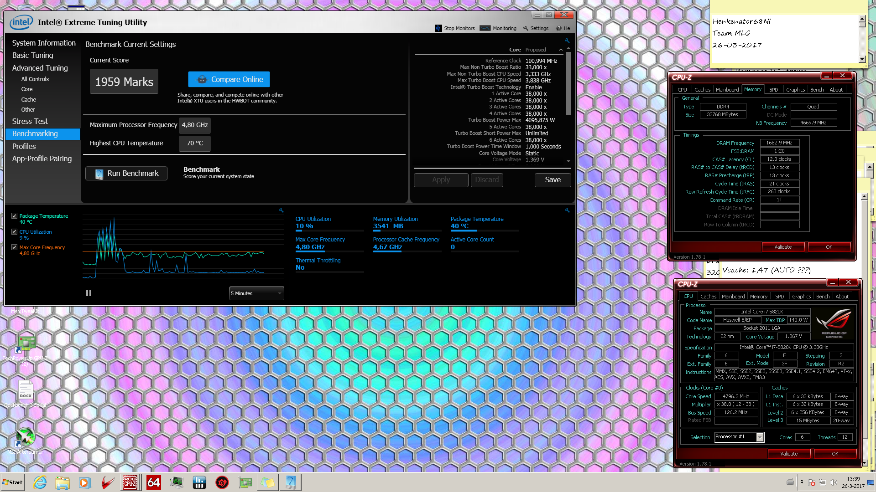This screenshot has width=876, height=492.
Task: Click the red gear taskbar icon
Action: [x=222, y=482]
